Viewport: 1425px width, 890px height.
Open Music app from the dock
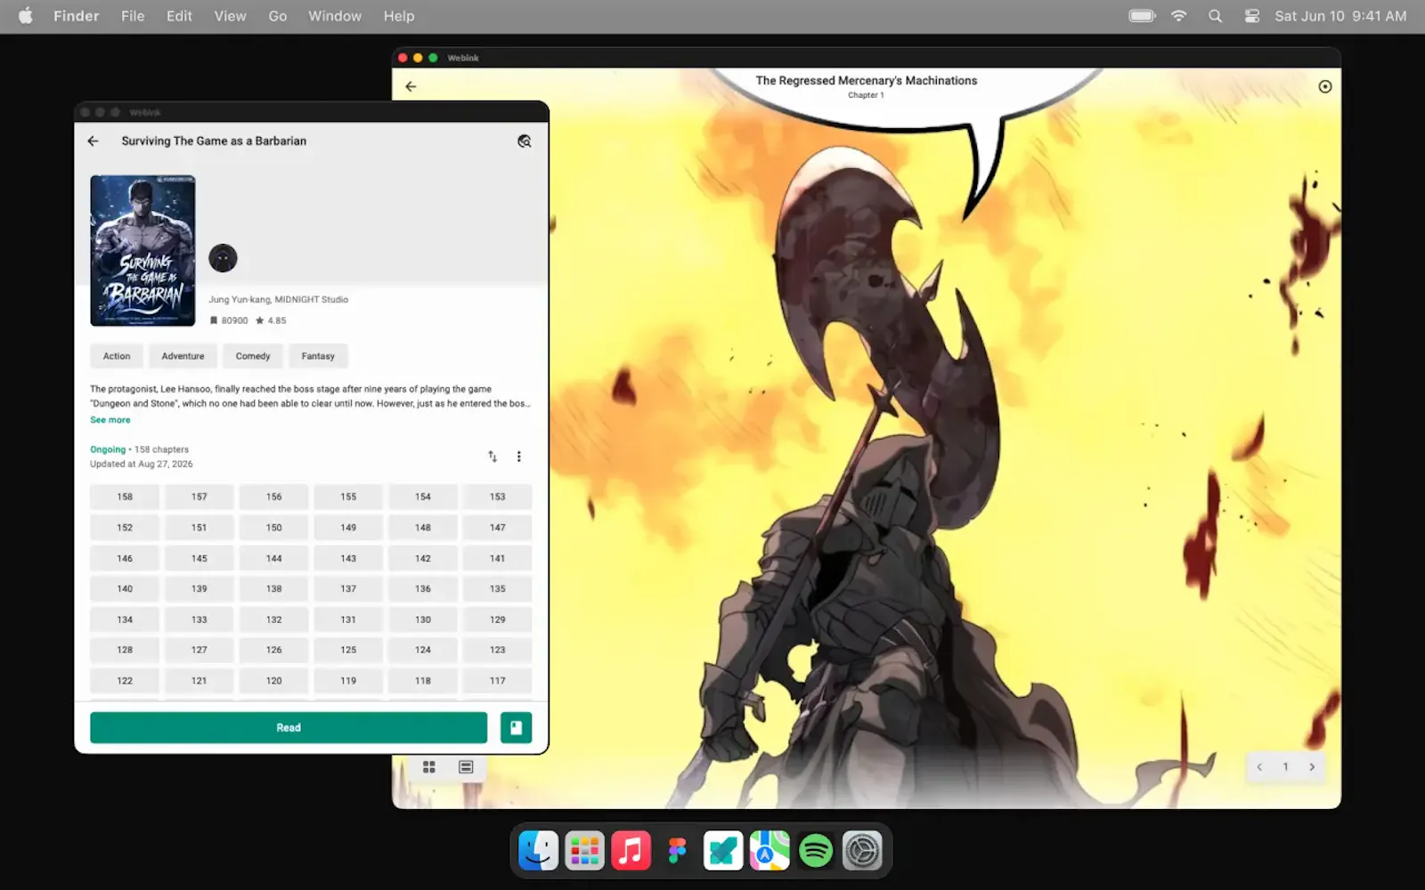tap(631, 851)
